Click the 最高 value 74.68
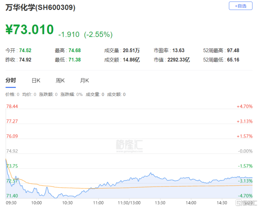This screenshot has height=208, width=259. click(x=75, y=50)
